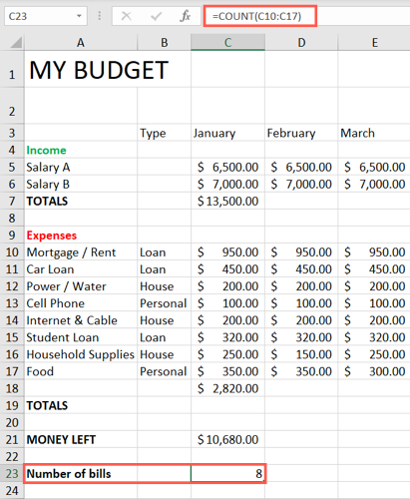Click March $300.00 for Food
The width and height of the screenshot is (410, 499).
tap(374, 371)
